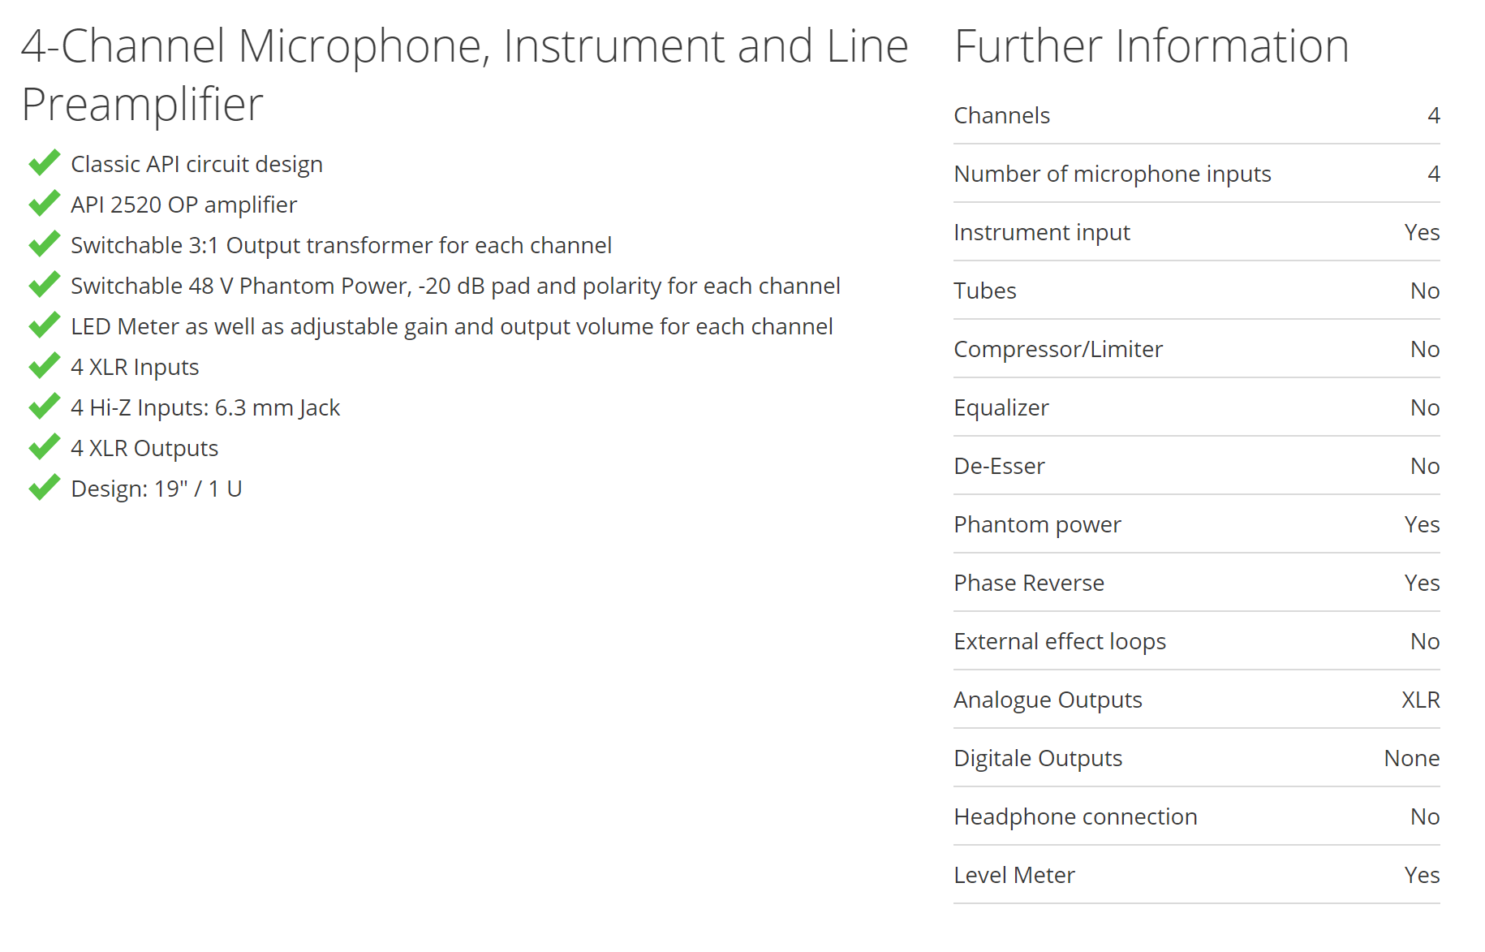Click the Compressor/Limiter row label
Viewport: 1485px width, 952px height.
click(1058, 349)
